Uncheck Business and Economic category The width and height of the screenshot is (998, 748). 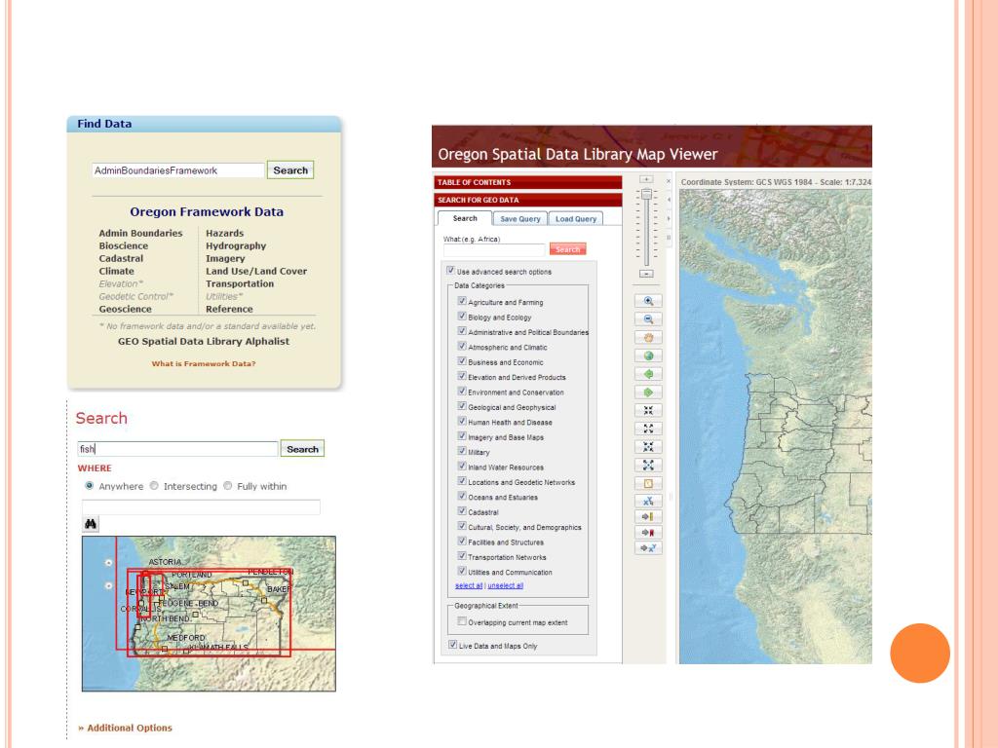point(462,360)
